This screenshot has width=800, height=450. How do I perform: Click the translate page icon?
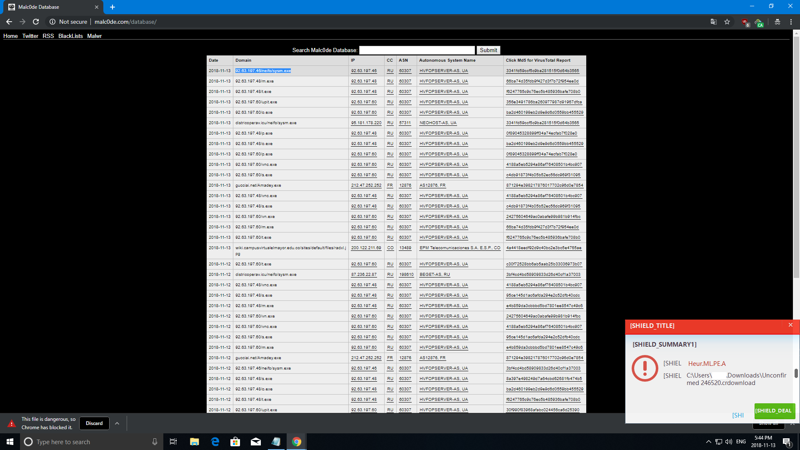coord(713,22)
